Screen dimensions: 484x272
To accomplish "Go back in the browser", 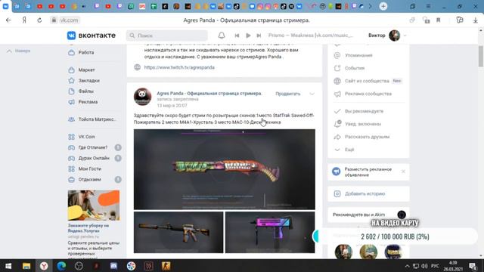I will pyautogui.click(x=8, y=20).
